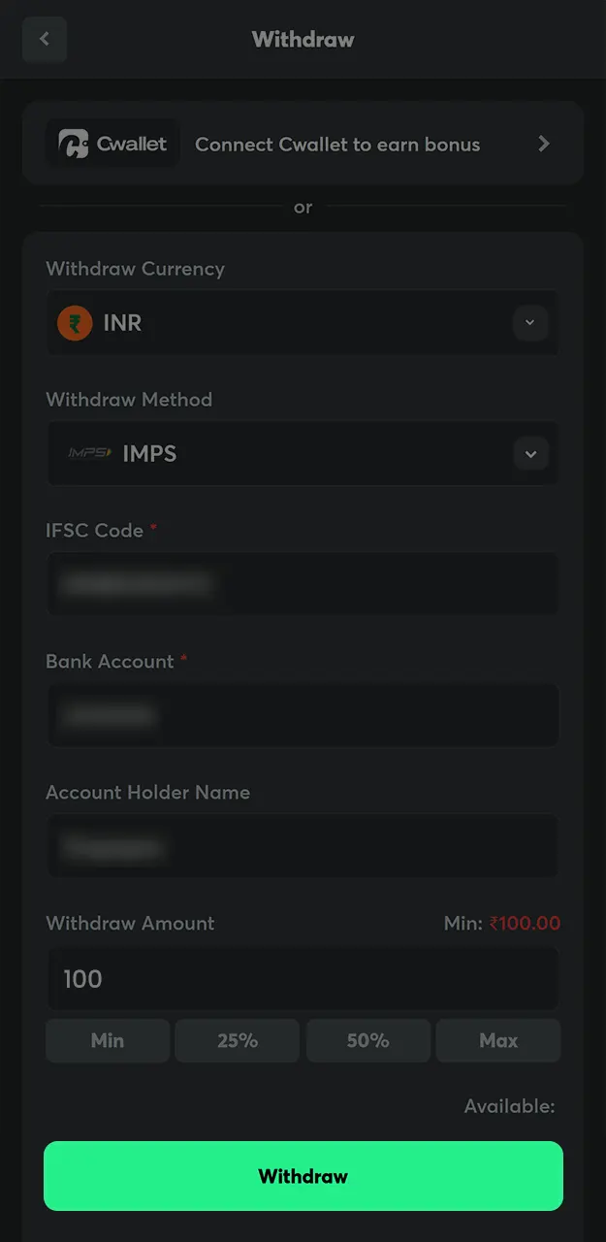Click the back arrow at top left
Image resolution: width=606 pixels, height=1242 pixels.
tap(45, 39)
